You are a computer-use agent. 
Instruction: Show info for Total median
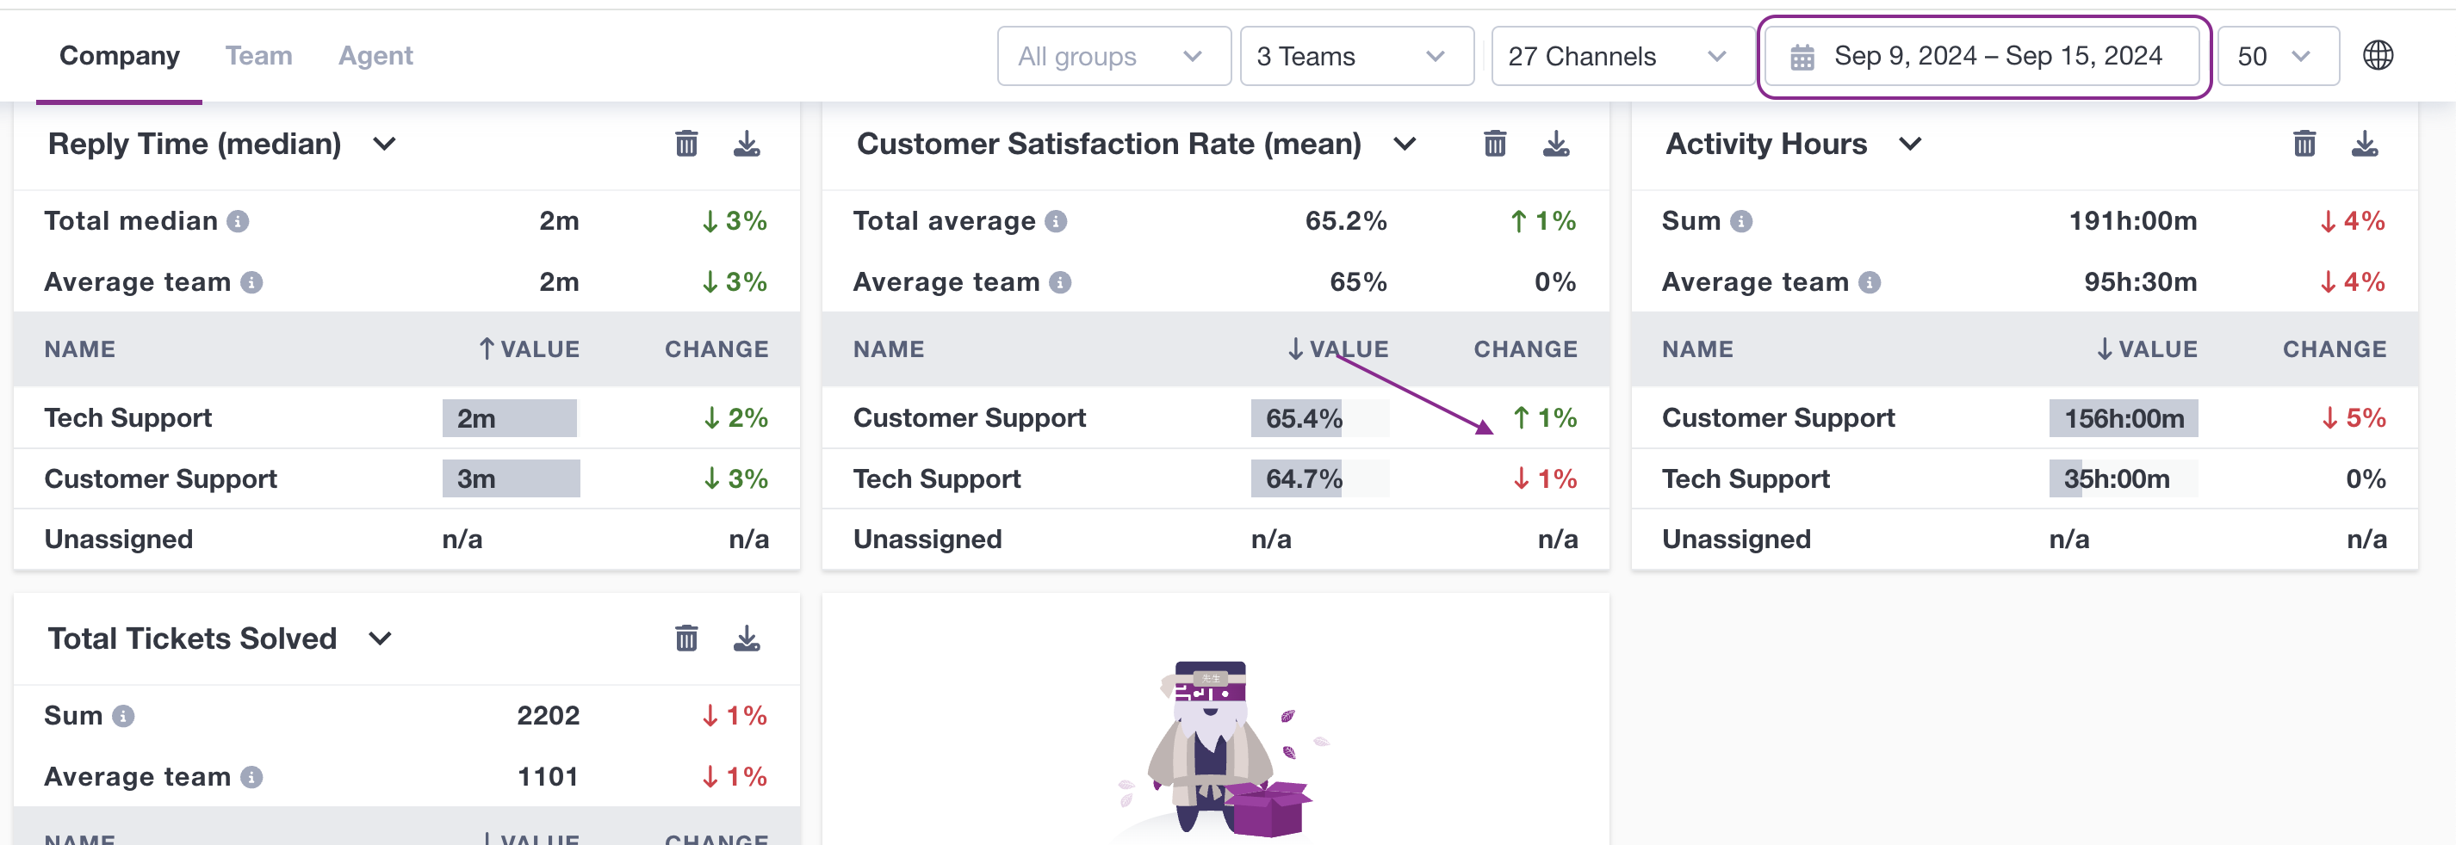tap(238, 221)
